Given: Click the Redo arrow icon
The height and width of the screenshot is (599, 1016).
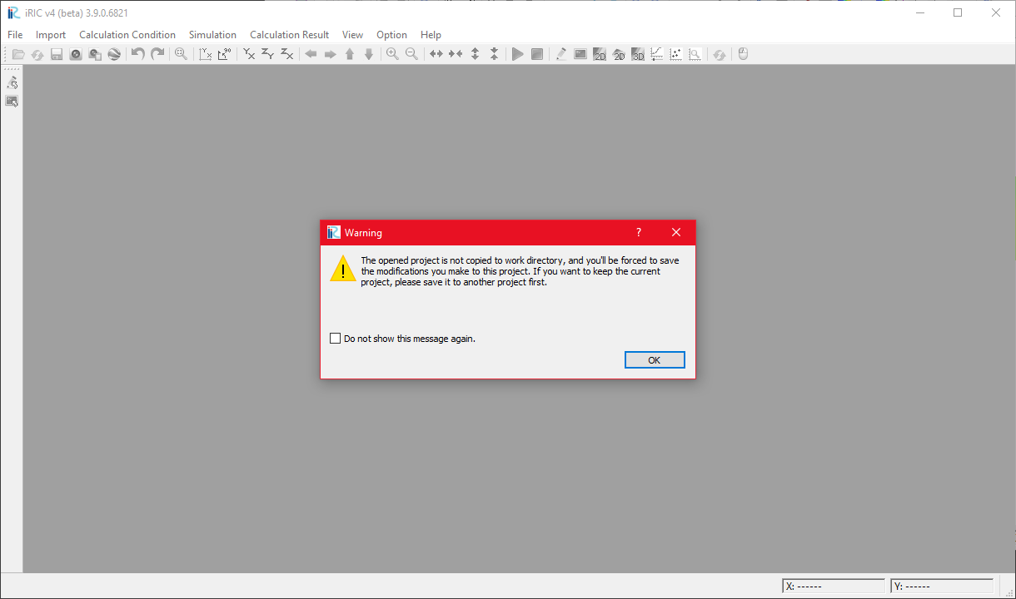Looking at the screenshot, I should 157,53.
